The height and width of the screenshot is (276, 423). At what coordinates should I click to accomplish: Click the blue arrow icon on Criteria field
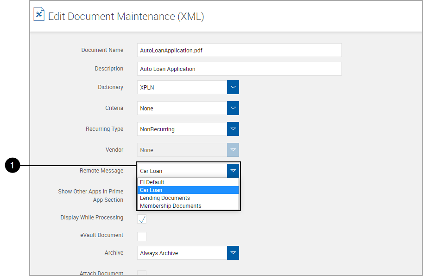click(233, 108)
